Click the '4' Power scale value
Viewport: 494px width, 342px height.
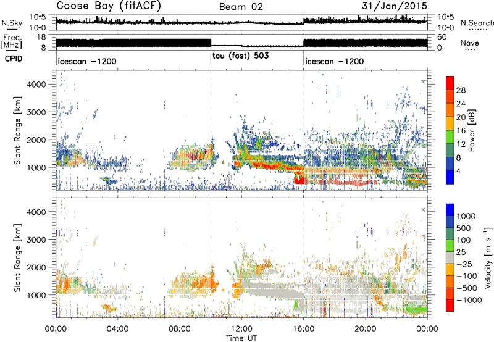(x=458, y=171)
